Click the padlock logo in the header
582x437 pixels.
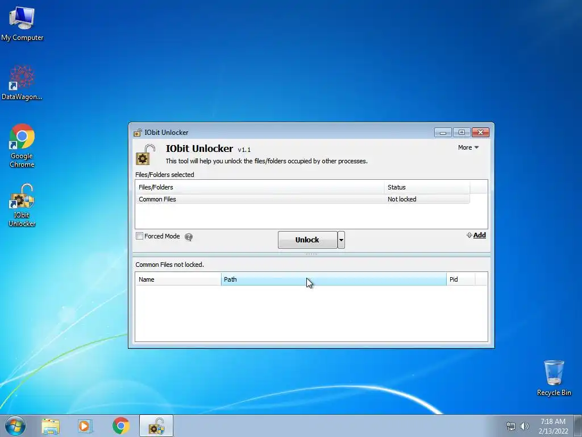[145, 155]
